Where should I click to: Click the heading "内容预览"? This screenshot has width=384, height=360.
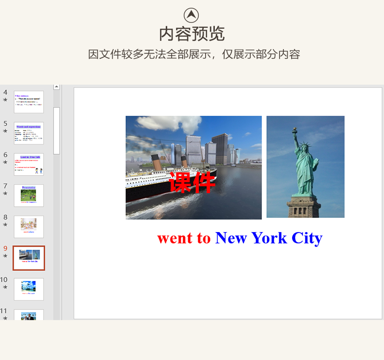[192, 34]
